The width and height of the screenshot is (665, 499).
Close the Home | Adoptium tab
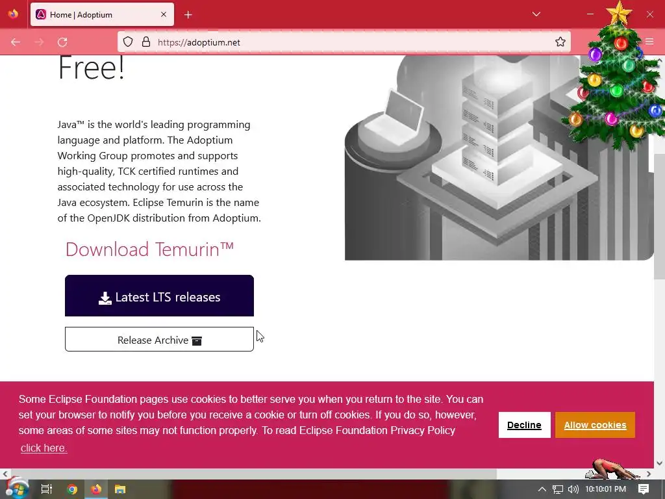(164, 14)
